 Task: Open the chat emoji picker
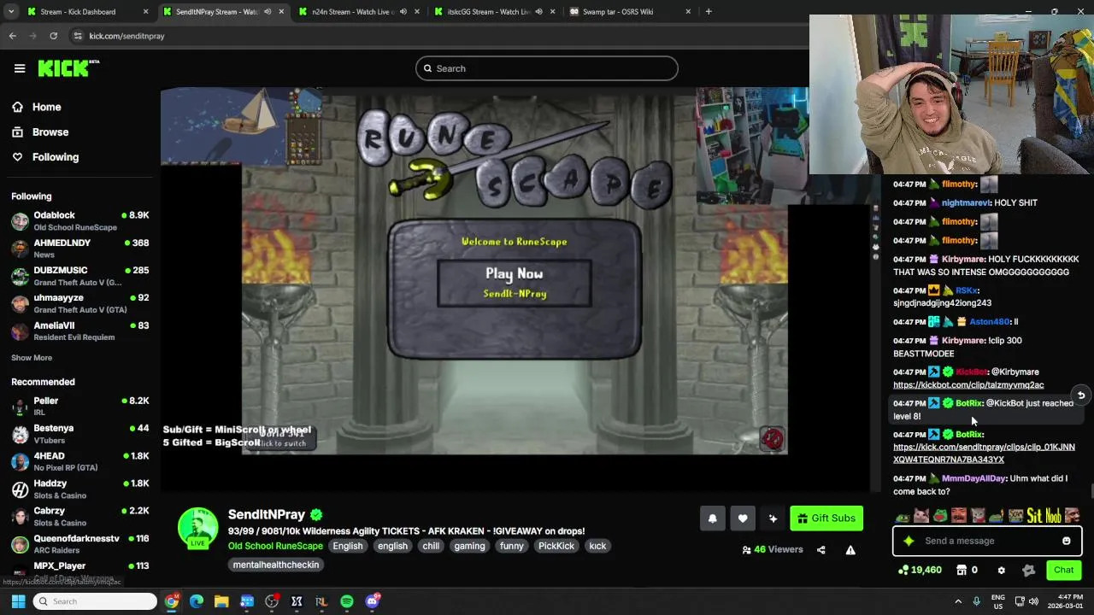pos(1066,541)
